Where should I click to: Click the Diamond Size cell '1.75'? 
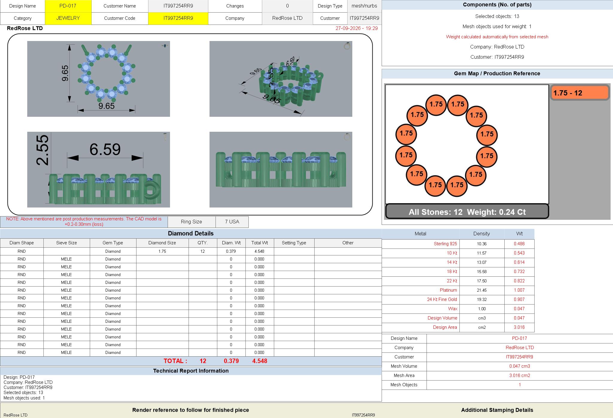(x=162, y=251)
